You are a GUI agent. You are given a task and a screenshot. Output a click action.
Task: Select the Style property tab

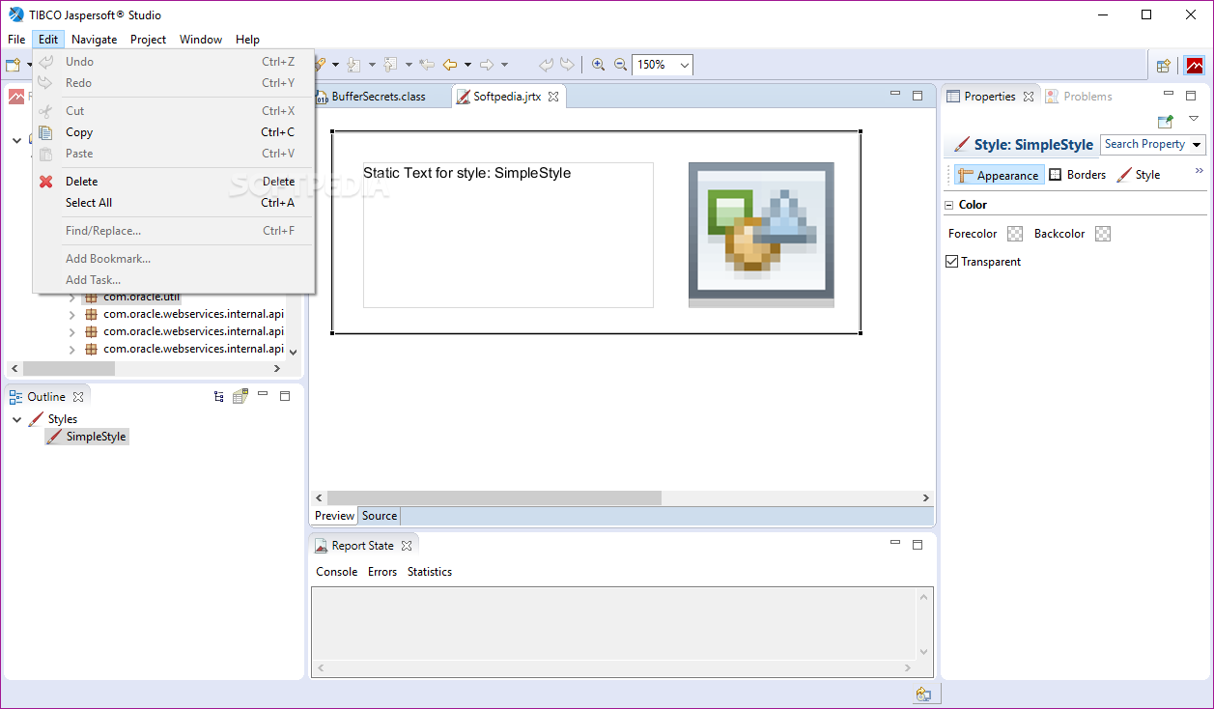coord(1139,175)
